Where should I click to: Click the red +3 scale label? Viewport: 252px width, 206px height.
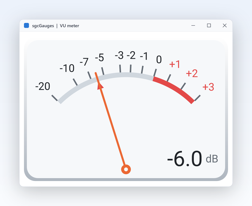click(x=208, y=87)
